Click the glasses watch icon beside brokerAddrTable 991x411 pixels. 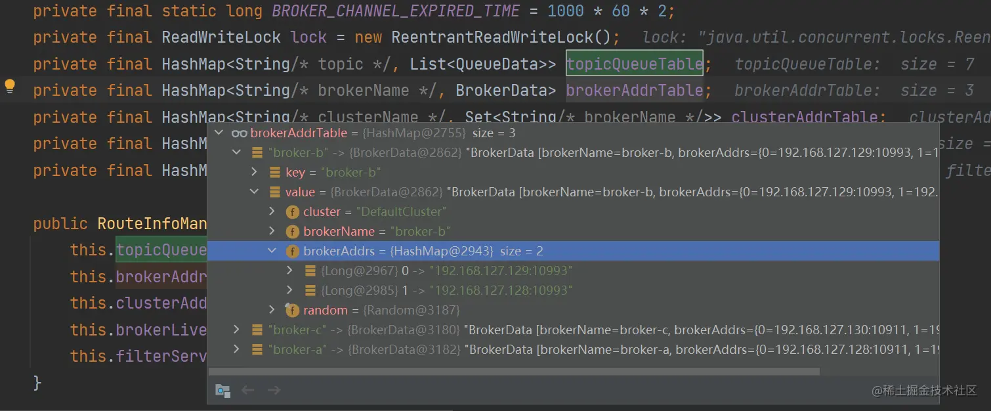click(x=240, y=133)
